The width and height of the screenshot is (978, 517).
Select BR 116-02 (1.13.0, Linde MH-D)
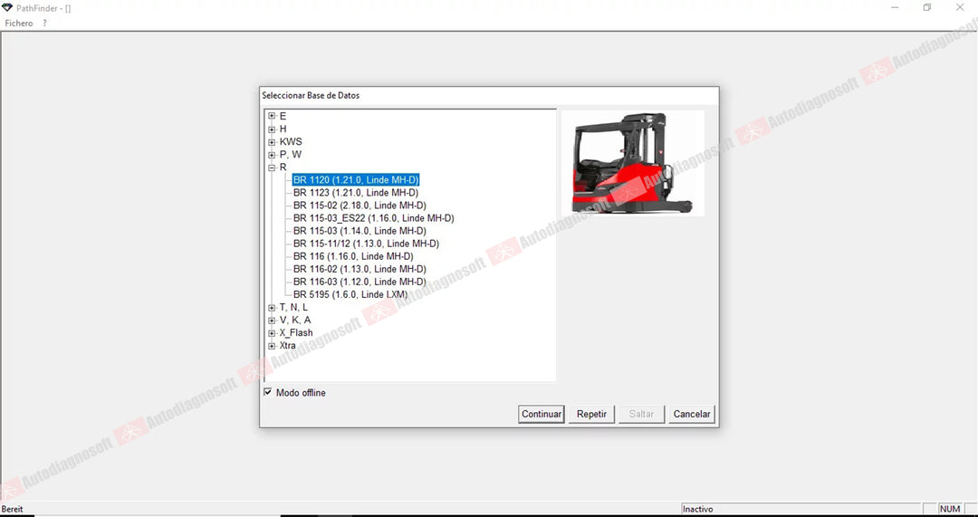pyautogui.click(x=360, y=269)
